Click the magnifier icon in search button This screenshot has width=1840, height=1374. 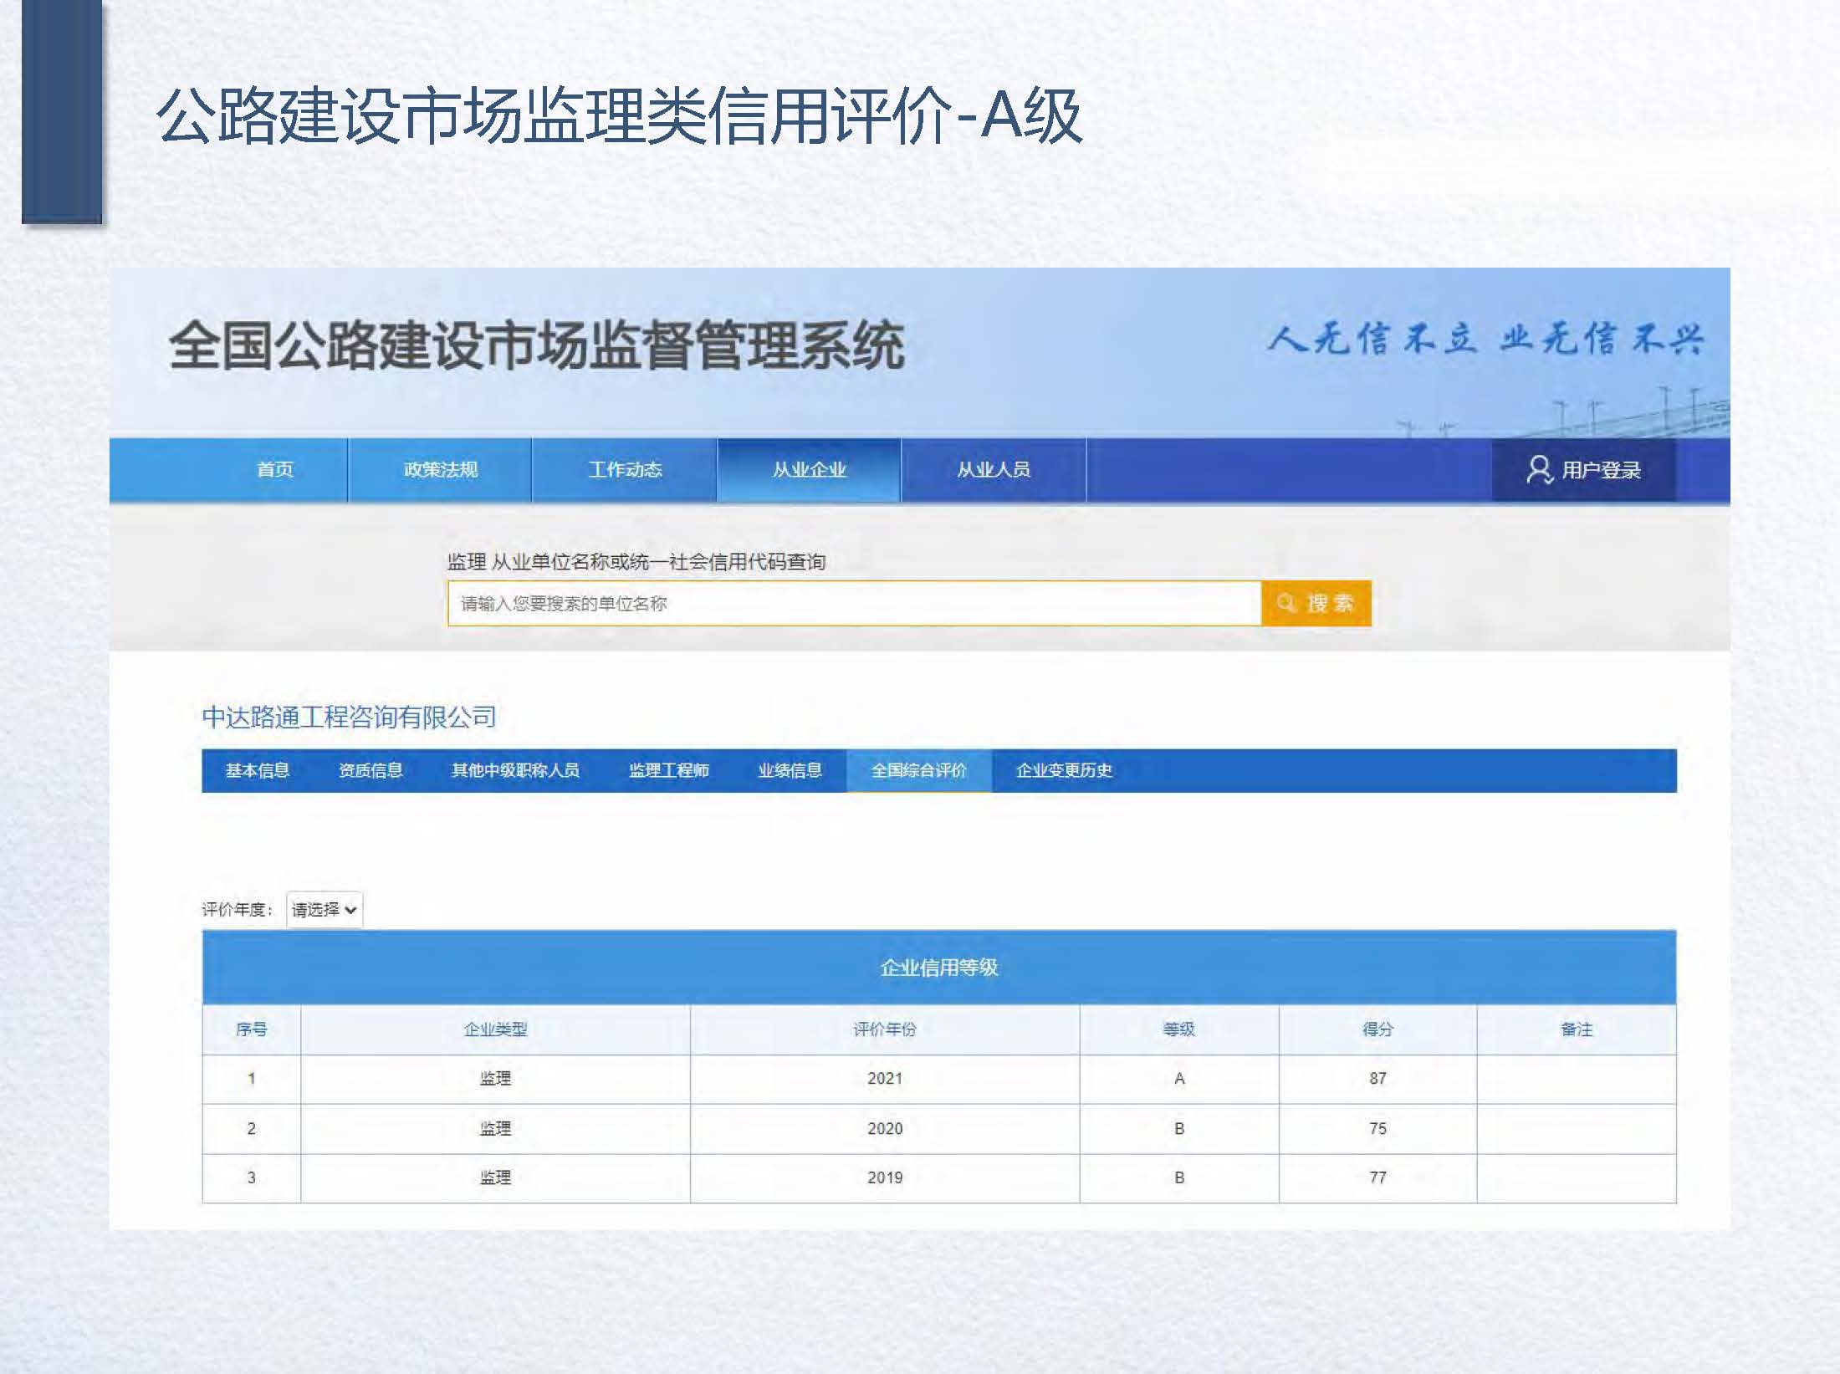click(1286, 603)
